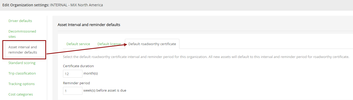Image resolution: width=353 pixels, height=100 pixels.
Task: Click the Certificate duration months field
Action: [73, 74]
